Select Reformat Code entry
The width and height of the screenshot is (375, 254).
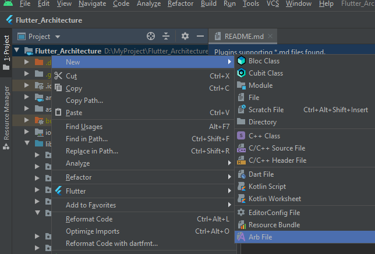pyautogui.click(x=143, y=219)
